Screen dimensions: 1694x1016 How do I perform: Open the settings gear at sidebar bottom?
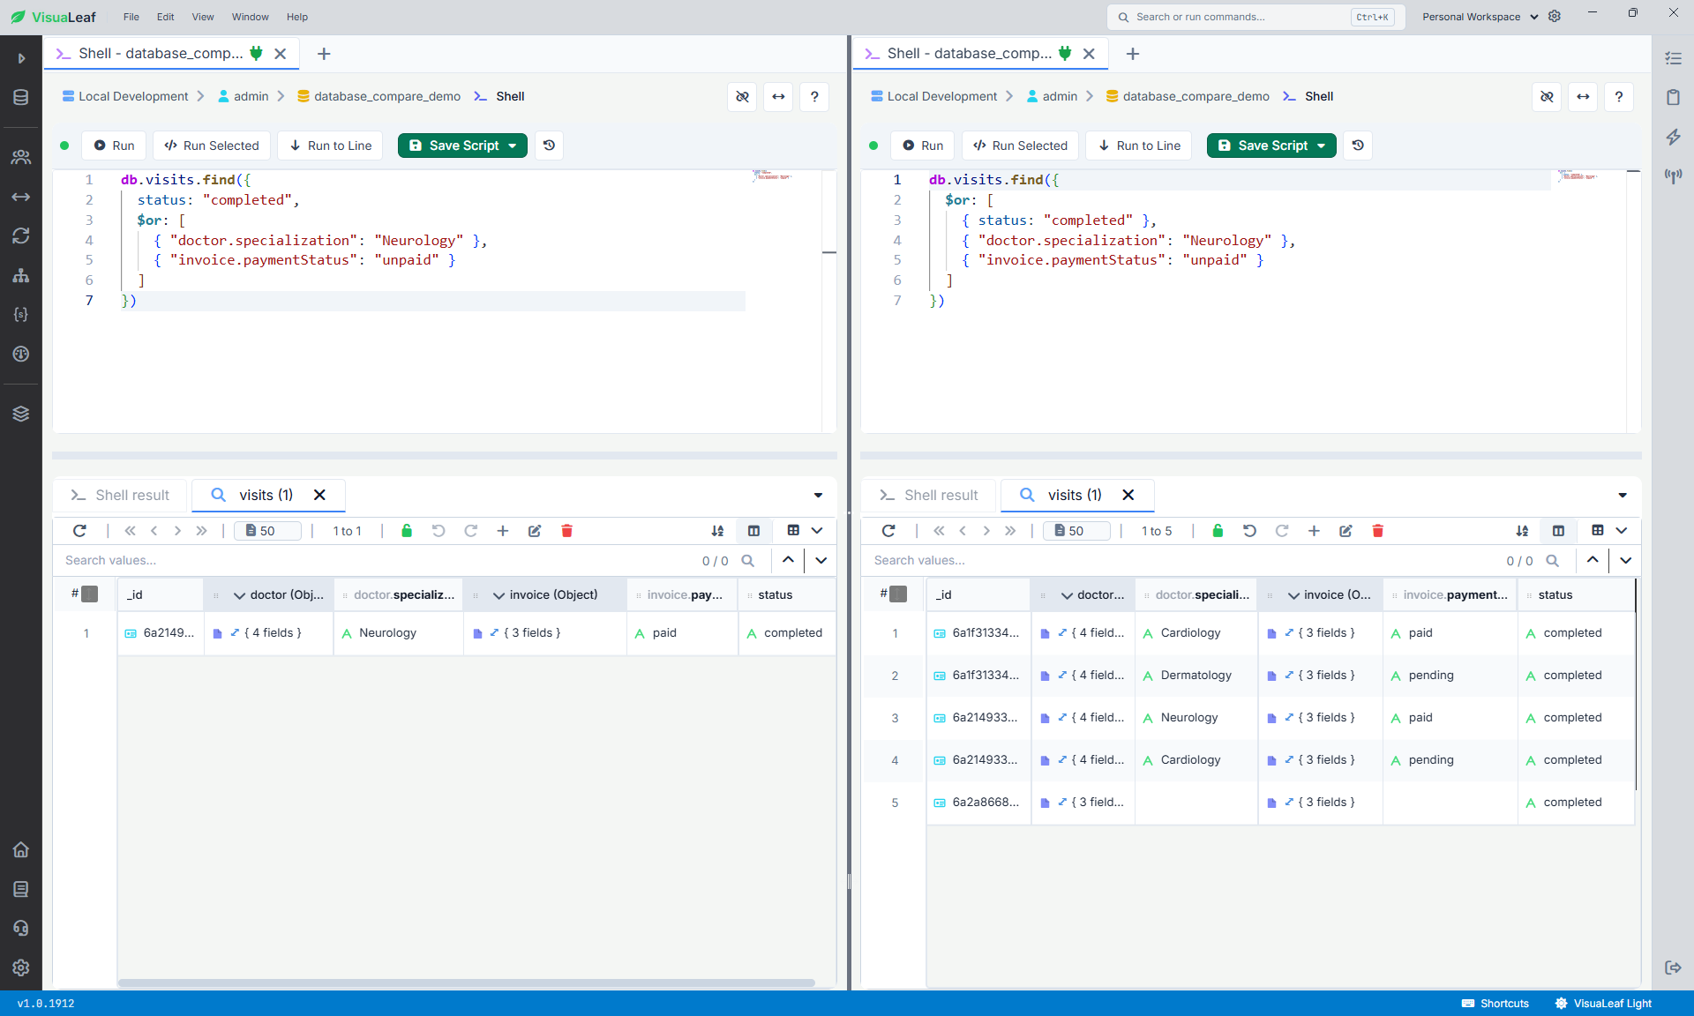click(21, 967)
